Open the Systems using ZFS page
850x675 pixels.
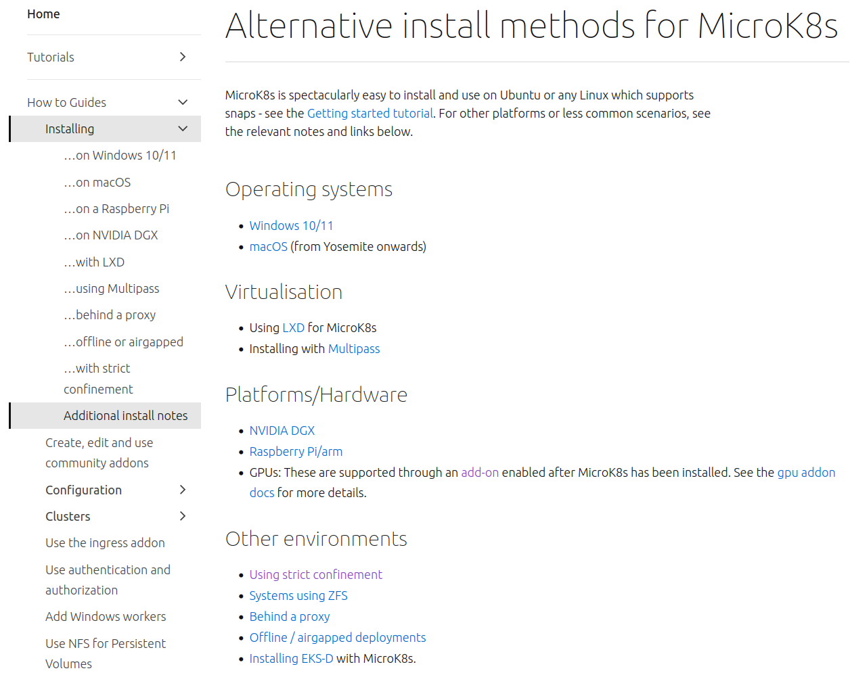[x=298, y=595]
